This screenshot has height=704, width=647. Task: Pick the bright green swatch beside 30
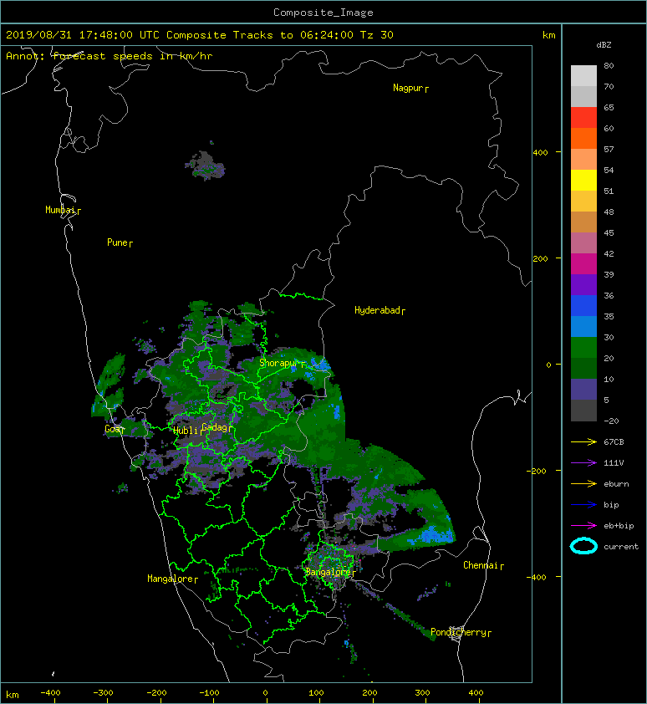[x=583, y=347]
